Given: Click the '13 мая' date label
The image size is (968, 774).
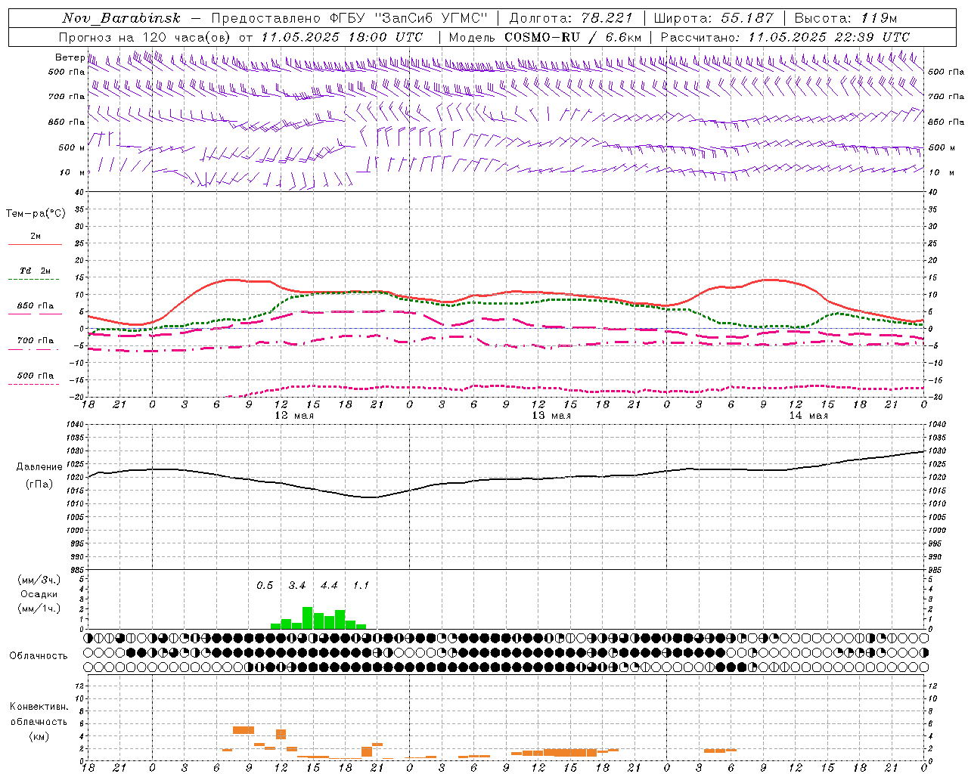Looking at the screenshot, I should coord(551,416).
